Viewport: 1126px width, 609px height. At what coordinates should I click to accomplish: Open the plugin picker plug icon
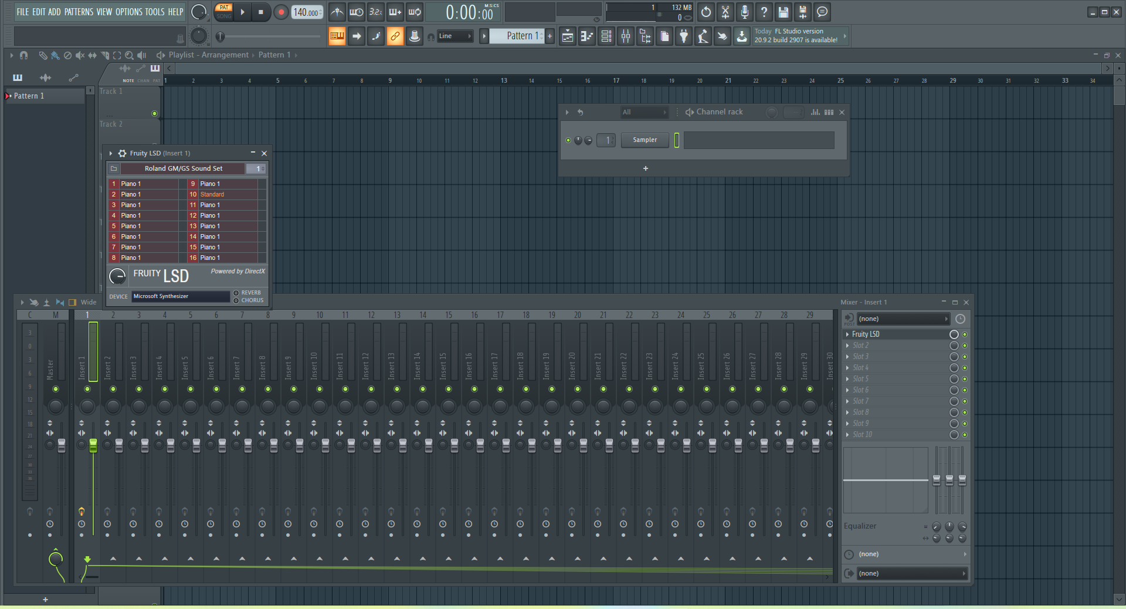[x=684, y=36]
